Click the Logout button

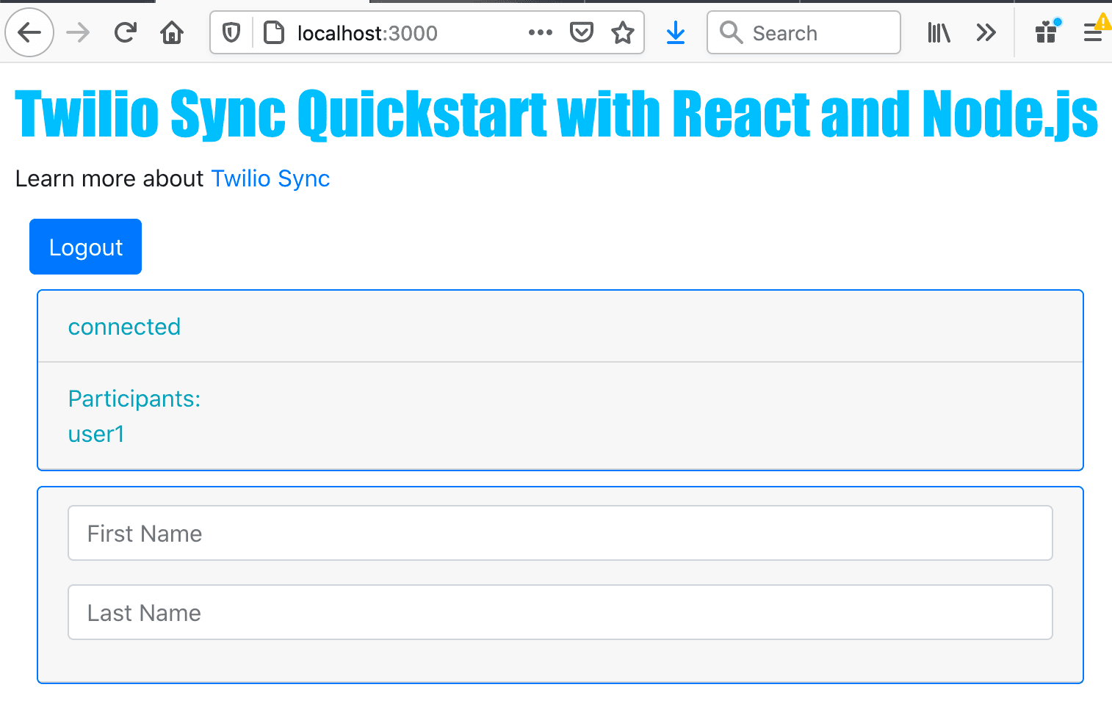coord(85,247)
